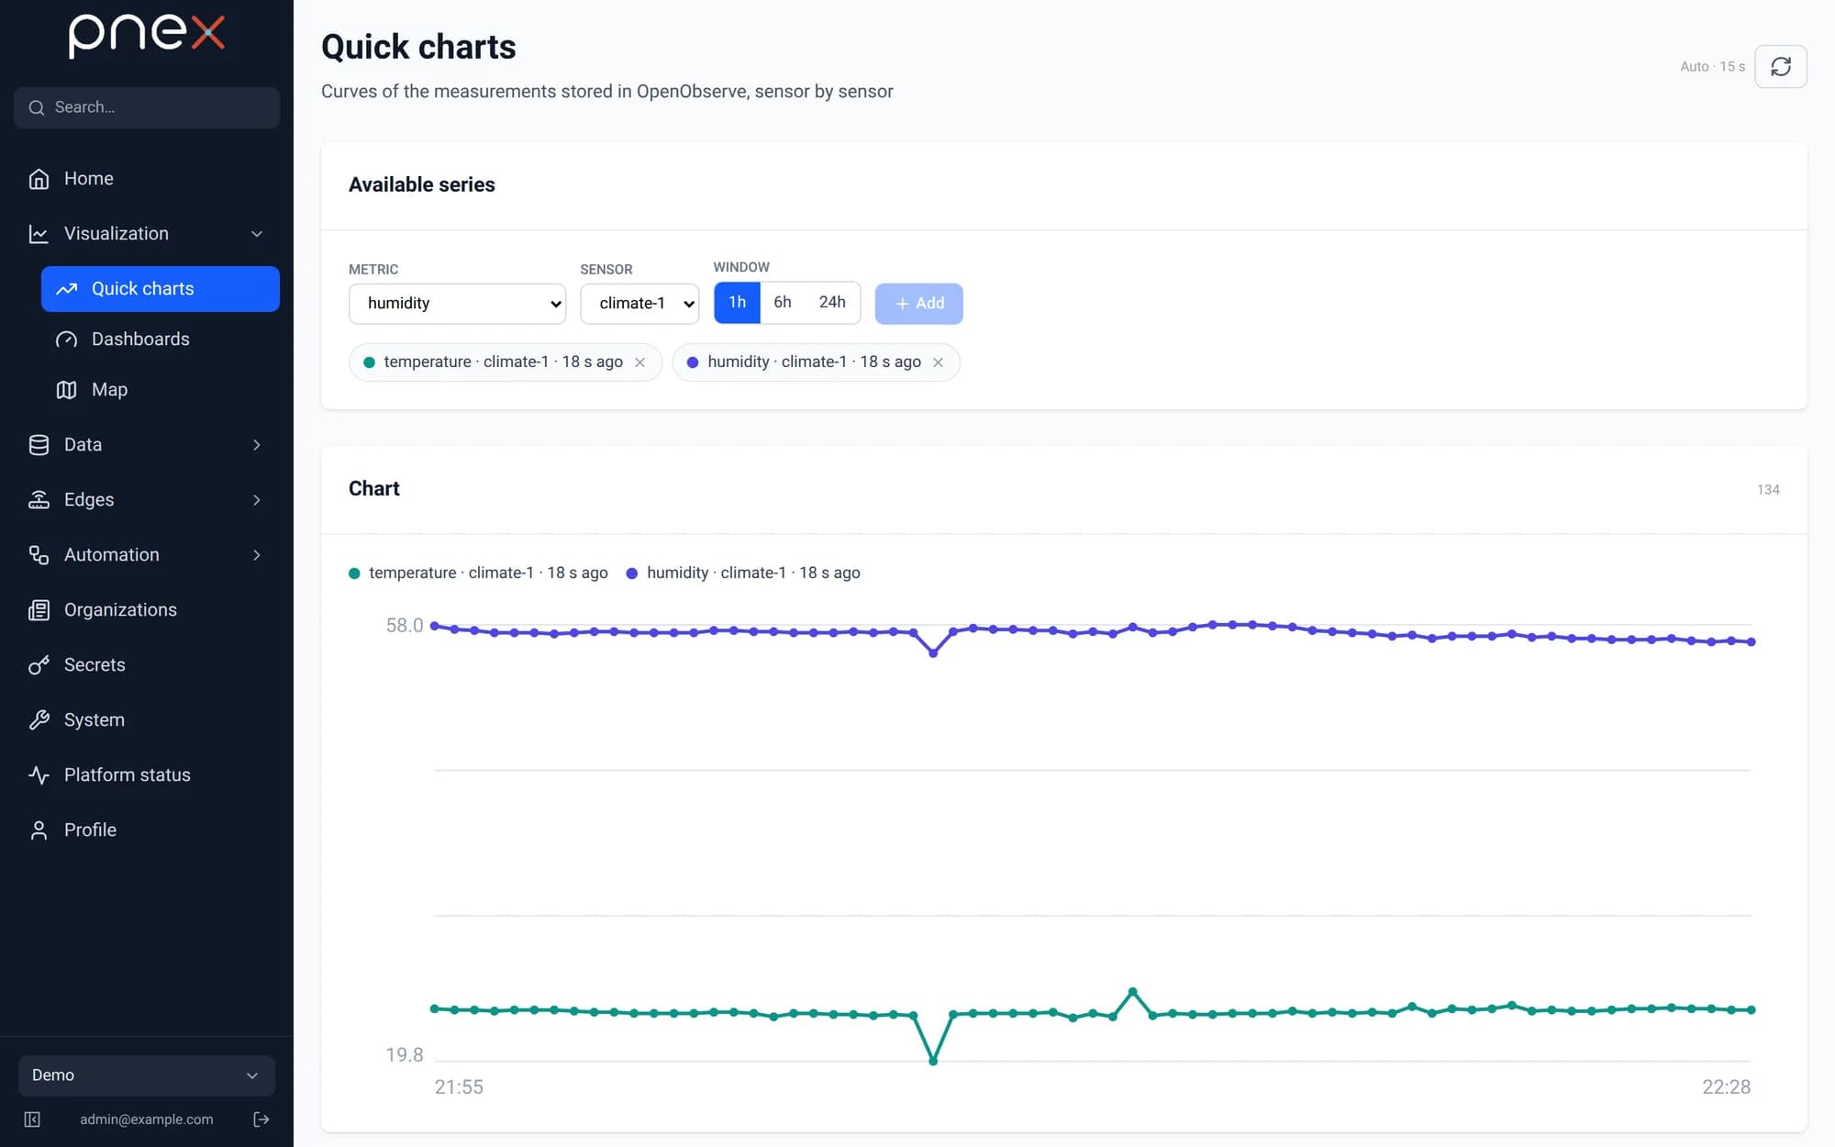The height and width of the screenshot is (1147, 1835).
Task: Open the Metric humidity dropdown
Action: pos(457,304)
